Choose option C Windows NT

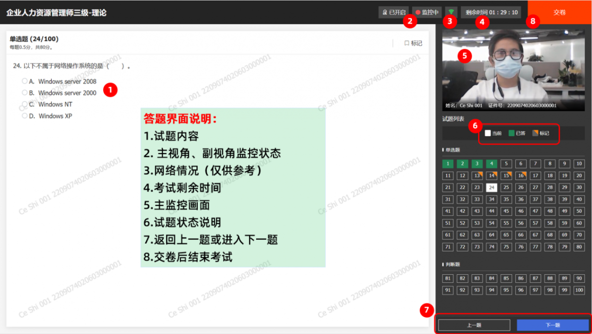[x=25, y=104]
